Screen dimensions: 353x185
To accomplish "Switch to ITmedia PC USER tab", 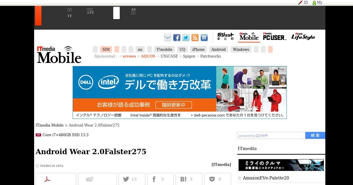I will tap(275, 37).
